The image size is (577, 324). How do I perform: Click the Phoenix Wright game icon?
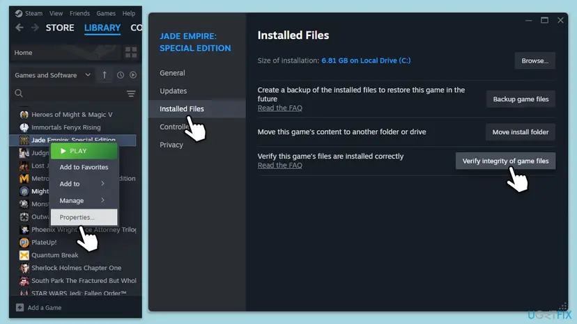(x=24, y=229)
